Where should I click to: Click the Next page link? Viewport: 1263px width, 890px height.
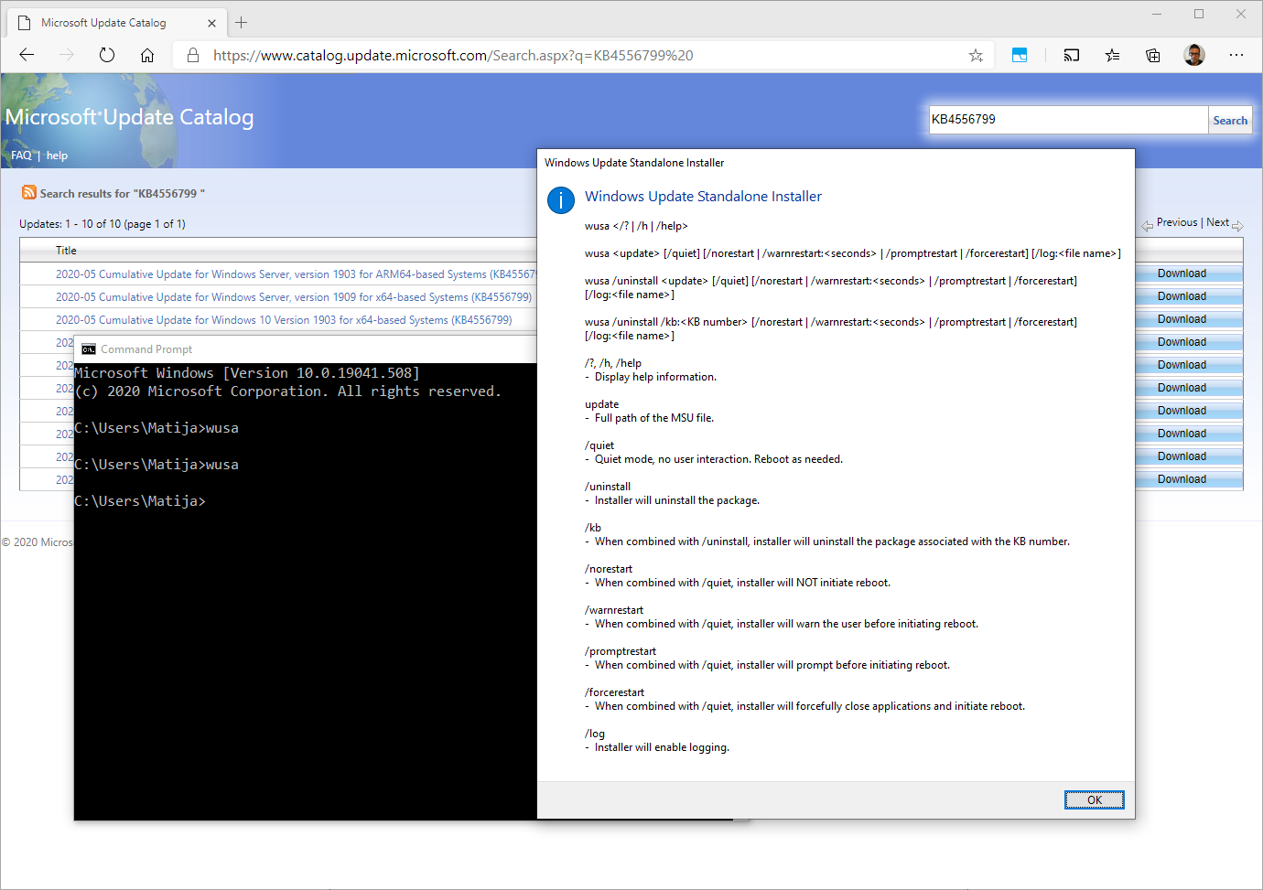pyautogui.click(x=1217, y=222)
